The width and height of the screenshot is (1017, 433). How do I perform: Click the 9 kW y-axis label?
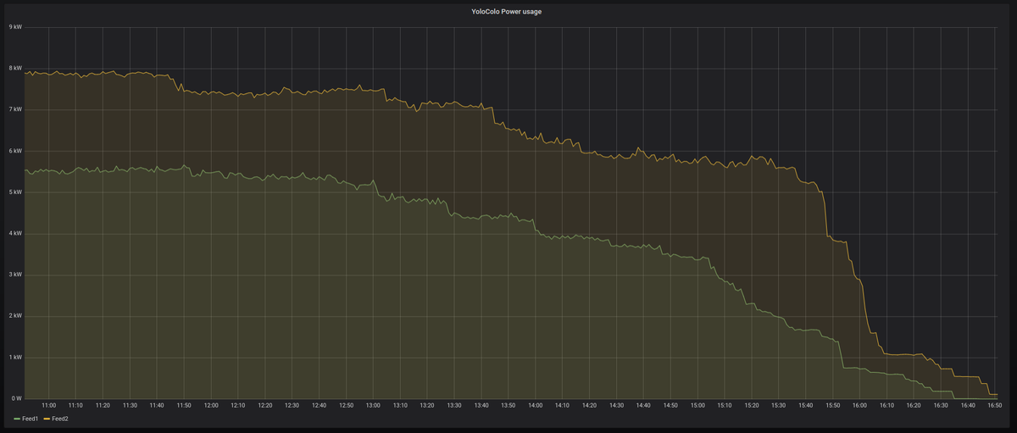tap(15, 27)
